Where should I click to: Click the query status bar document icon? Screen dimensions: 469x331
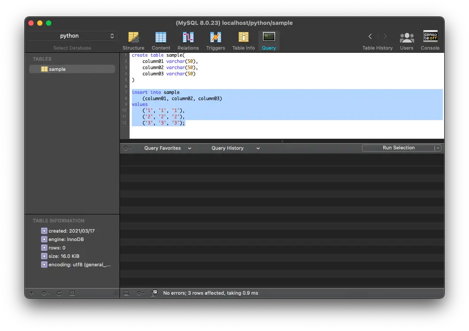154,293
